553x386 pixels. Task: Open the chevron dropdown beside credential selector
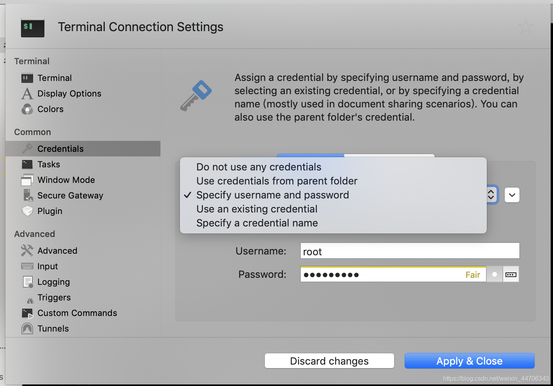(512, 195)
